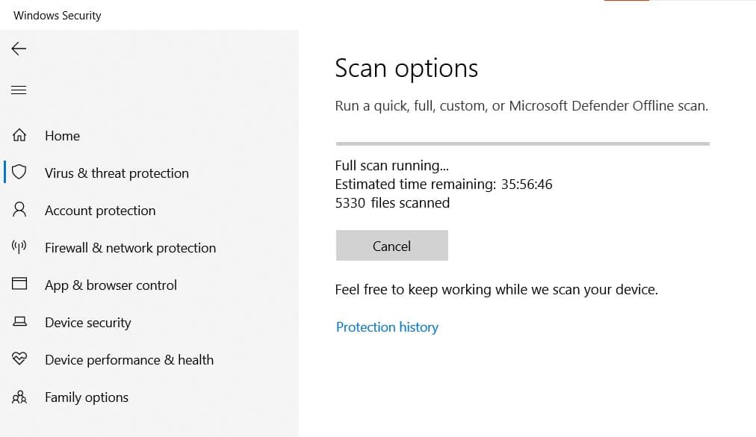Click the scan progress bar
The image size is (756, 437).
[x=522, y=143]
